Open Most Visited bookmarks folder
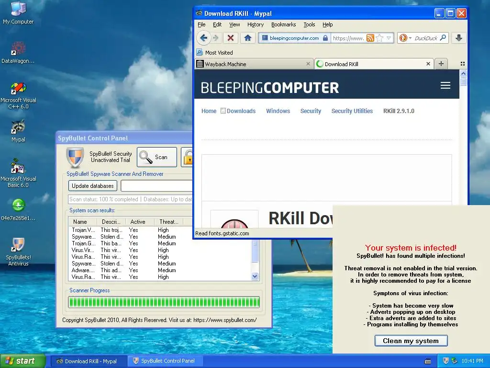490x368 pixels. pyautogui.click(x=215, y=53)
